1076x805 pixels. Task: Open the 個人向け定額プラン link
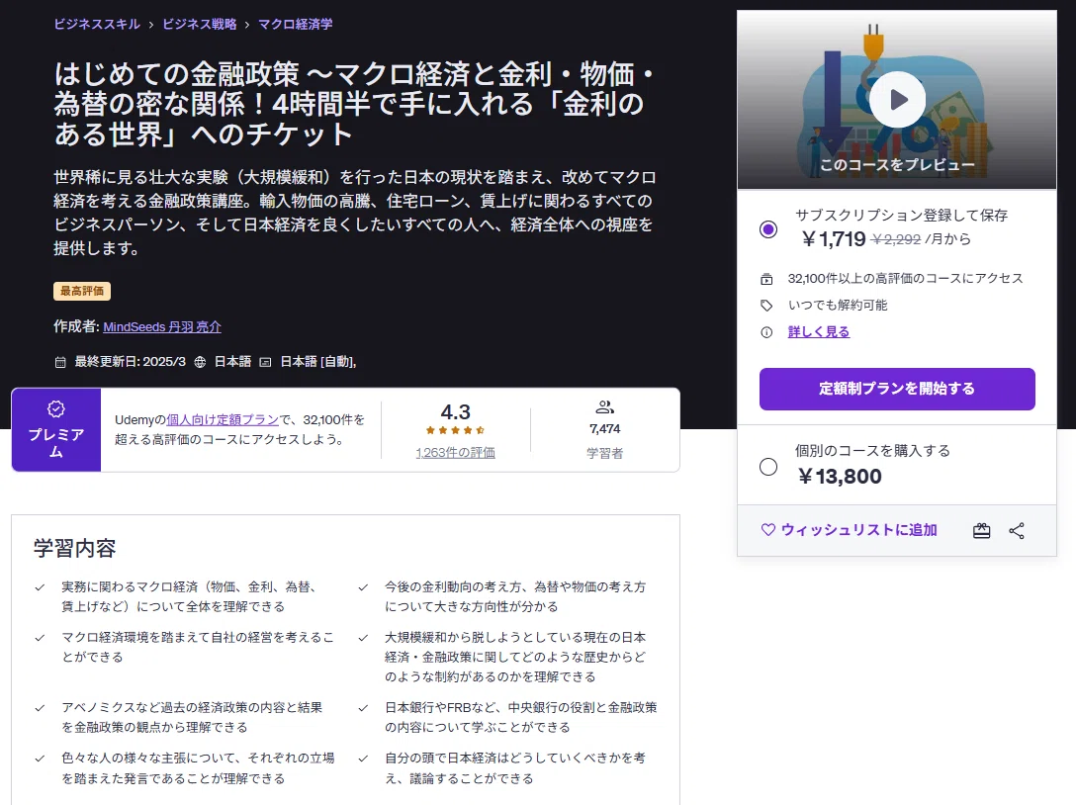pyautogui.click(x=224, y=419)
